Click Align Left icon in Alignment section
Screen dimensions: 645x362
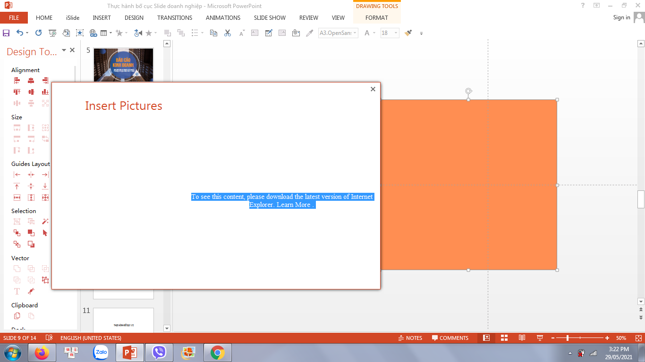(x=17, y=81)
